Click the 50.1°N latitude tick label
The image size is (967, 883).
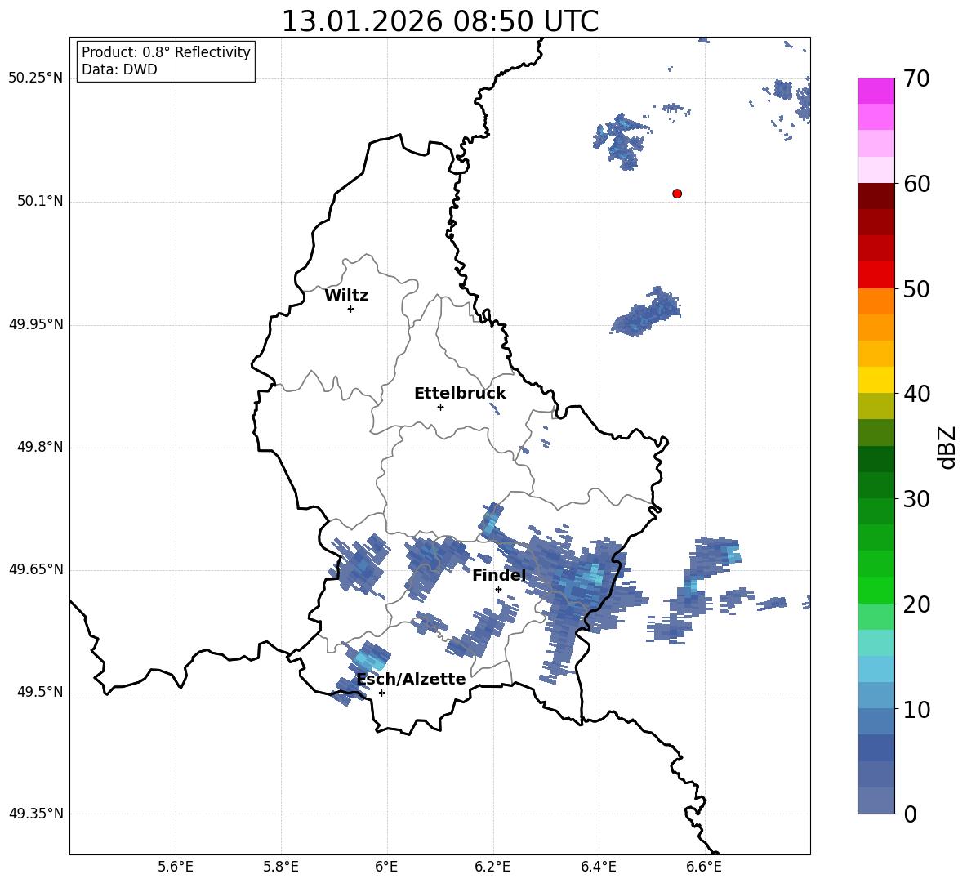coord(40,201)
